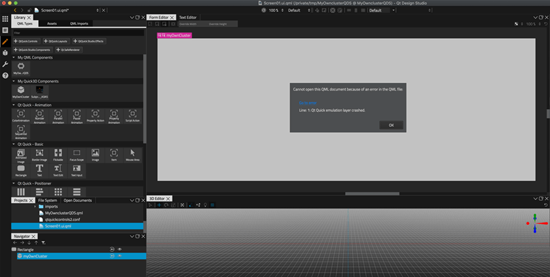Open Projects mode wrench icon
The image size is (550, 277).
pyautogui.click(x=5, y=64)
